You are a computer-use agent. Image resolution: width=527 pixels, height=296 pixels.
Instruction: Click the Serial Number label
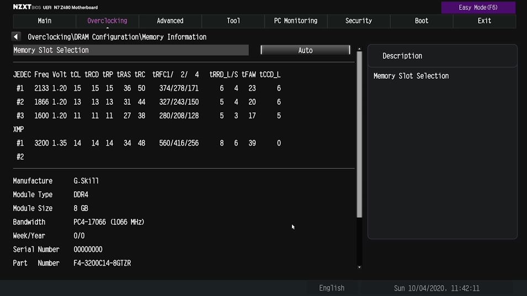point(36,250)
